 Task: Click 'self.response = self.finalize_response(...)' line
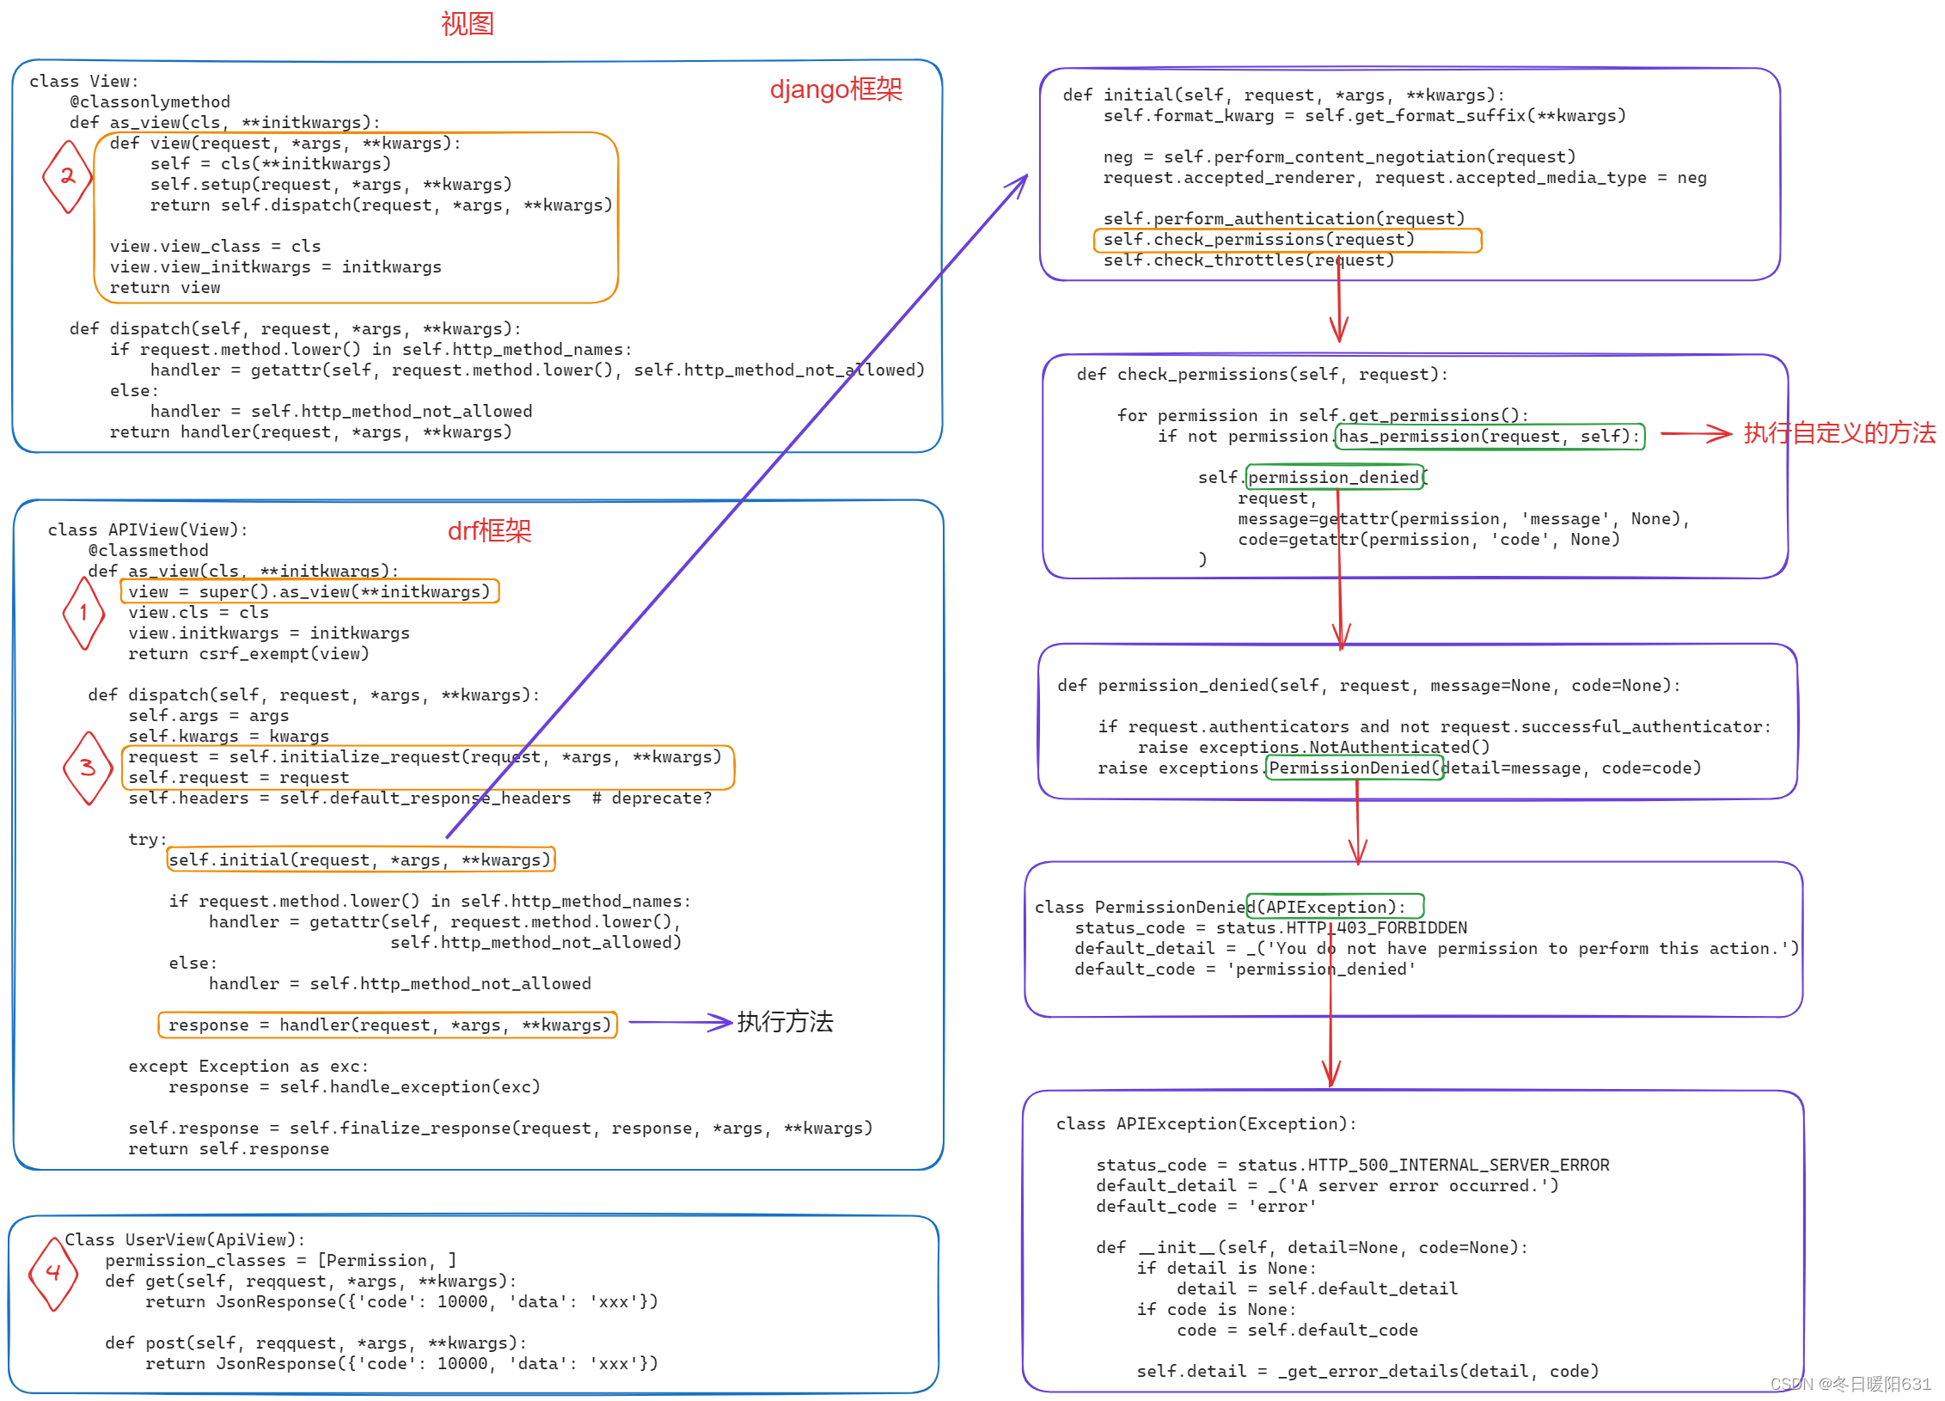click(x=500, y=1129)
